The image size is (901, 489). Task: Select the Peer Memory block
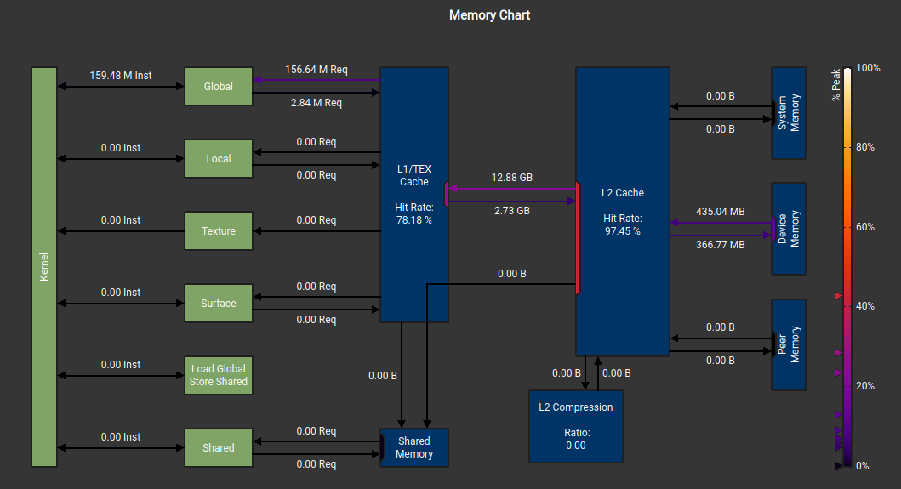(x=789, y=344)
